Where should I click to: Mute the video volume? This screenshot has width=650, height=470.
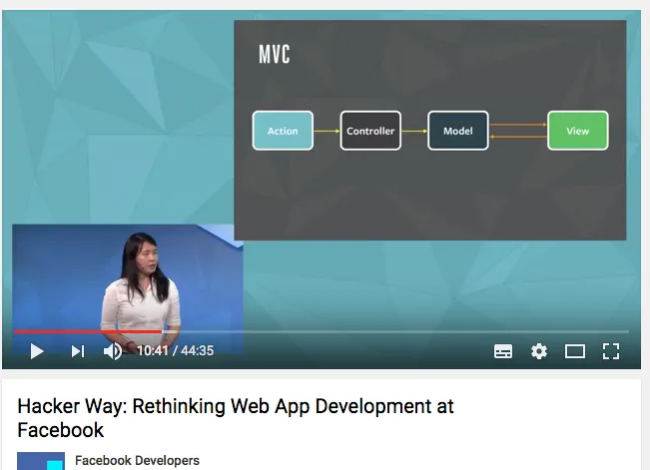[x=113, y=351]
